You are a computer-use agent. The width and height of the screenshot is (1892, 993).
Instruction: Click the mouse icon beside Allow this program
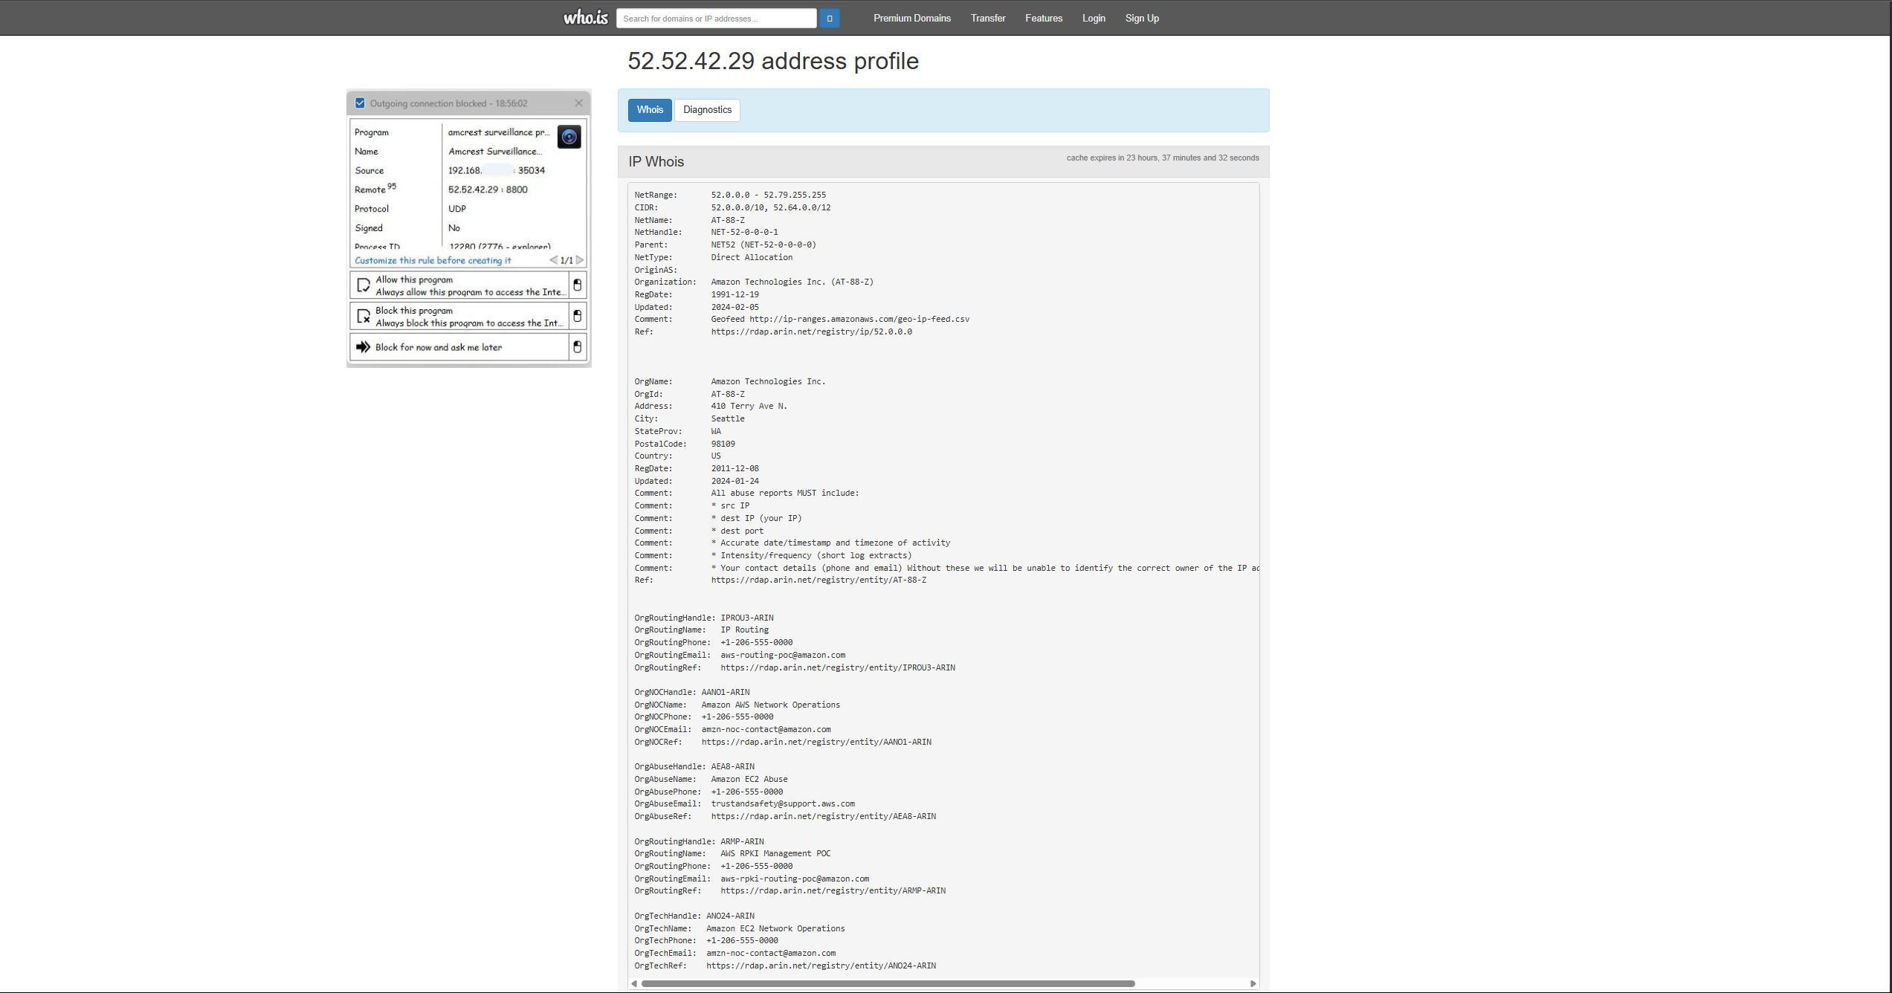(577, 285)
